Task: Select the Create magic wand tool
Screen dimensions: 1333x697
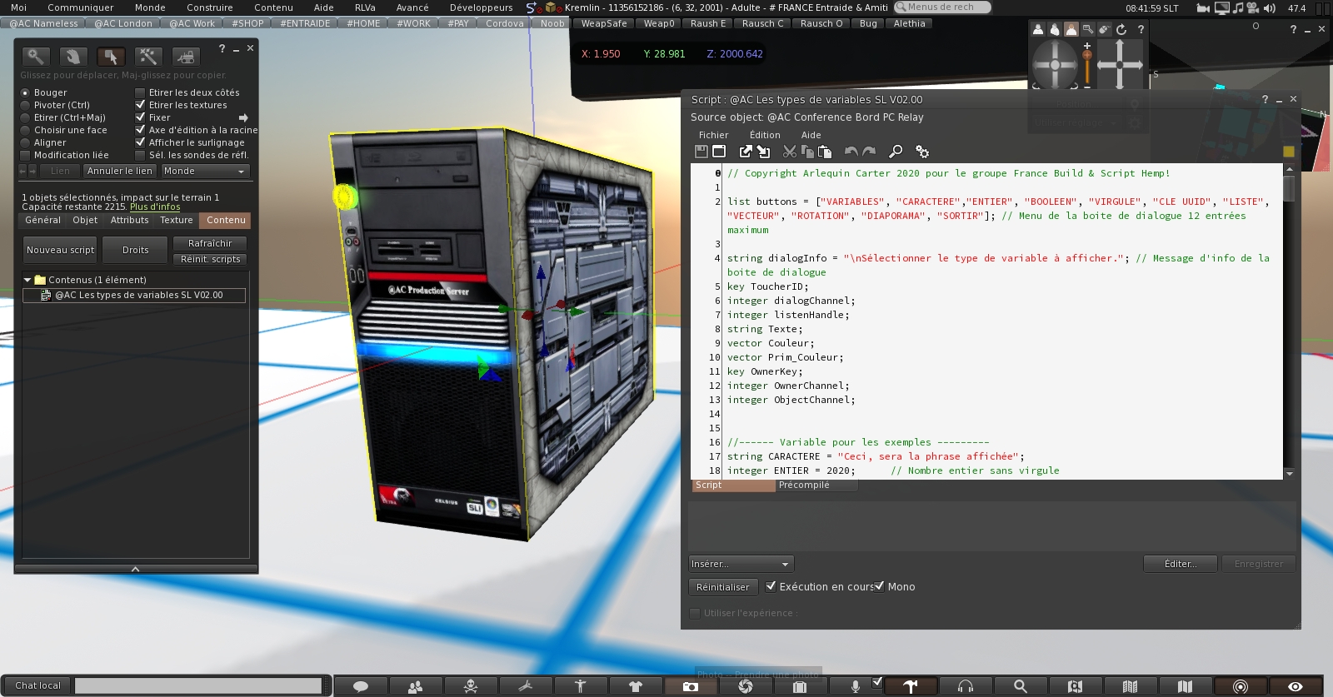Action: tap(147, 57)
